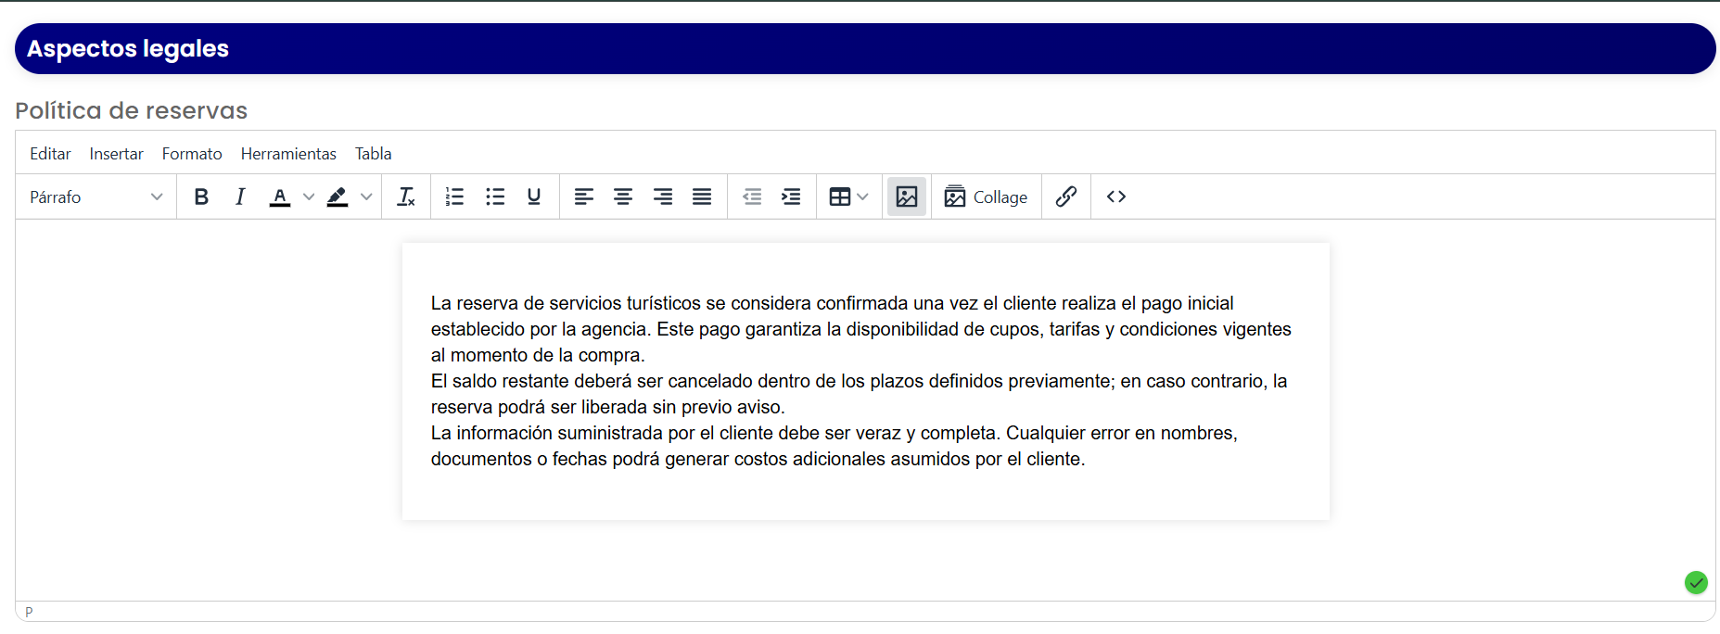Increase paragraph indent
Screen dimensions: 1720x634
point(791,197)
